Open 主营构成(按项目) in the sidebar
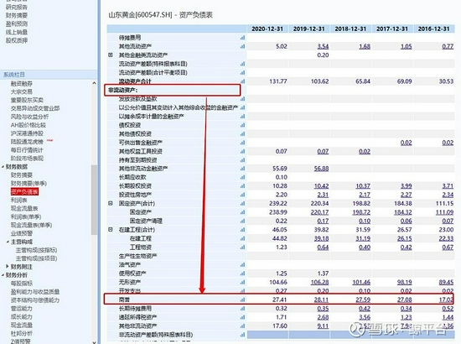The image size is (461, 344). (x=36, y=258)
